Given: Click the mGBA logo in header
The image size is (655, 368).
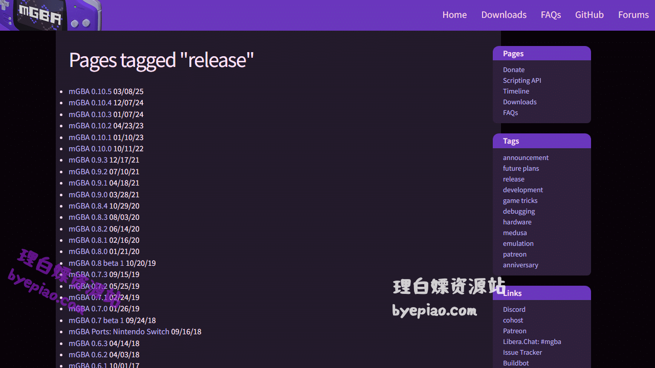Looking at the screenshot, I should pos(50,15).
